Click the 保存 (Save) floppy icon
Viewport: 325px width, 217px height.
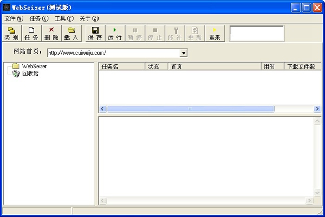point(95,34)
